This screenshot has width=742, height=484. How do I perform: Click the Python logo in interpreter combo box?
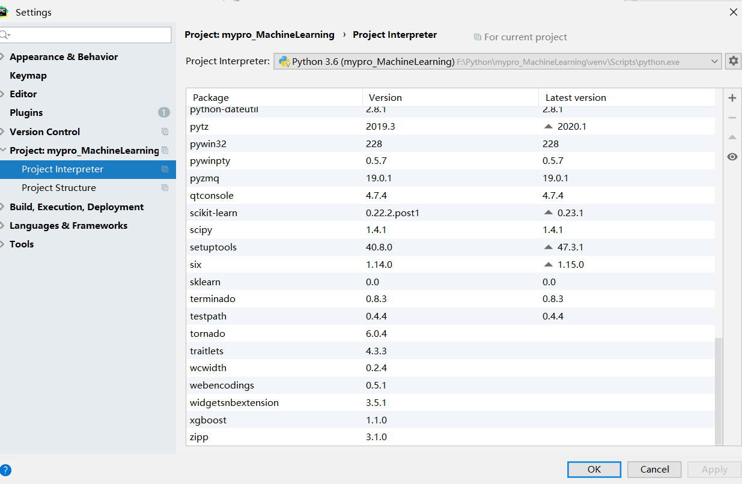284,61
